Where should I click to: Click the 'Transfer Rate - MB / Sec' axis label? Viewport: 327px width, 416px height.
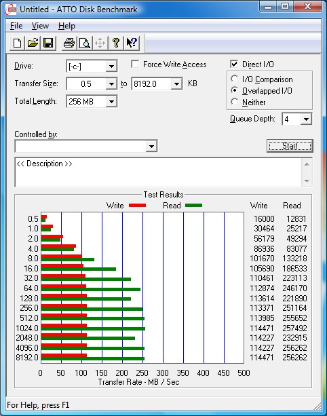coord(138,382)
